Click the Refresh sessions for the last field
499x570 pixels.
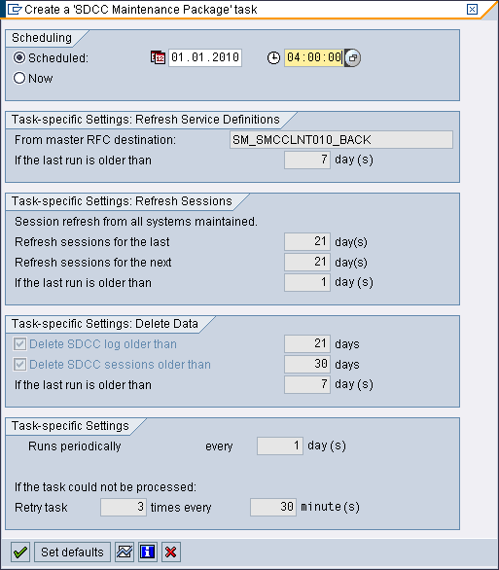coord(307,242)
